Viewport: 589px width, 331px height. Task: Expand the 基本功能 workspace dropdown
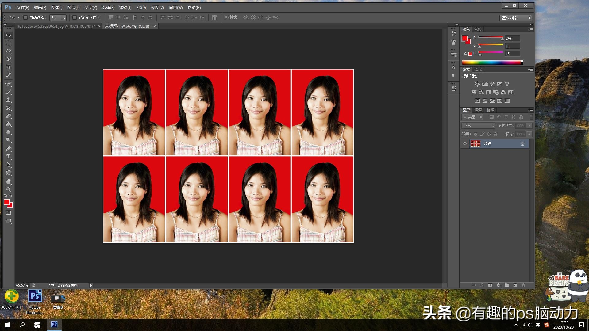(516, 18)
